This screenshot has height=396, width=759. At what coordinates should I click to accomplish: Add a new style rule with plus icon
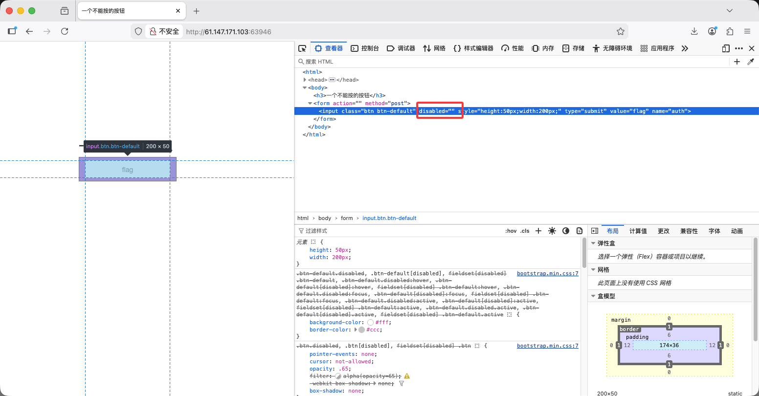[538, 231]
